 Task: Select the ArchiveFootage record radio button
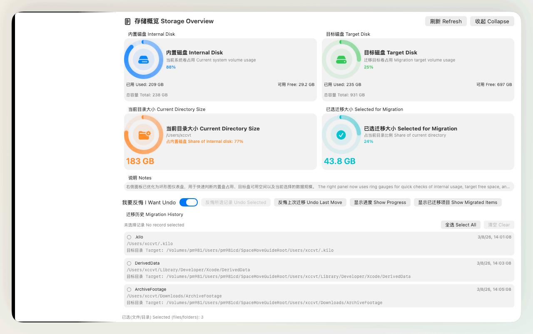[x=129, y=290]
